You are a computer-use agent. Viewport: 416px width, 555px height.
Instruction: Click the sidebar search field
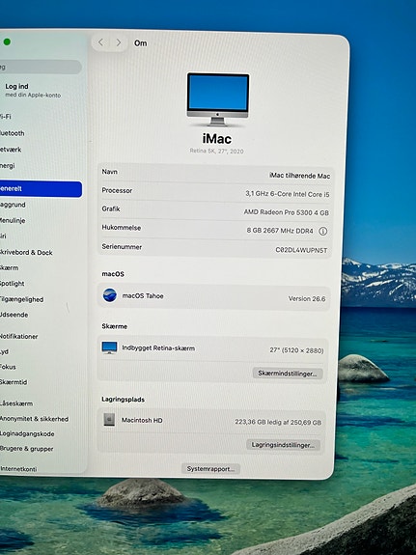41,67
